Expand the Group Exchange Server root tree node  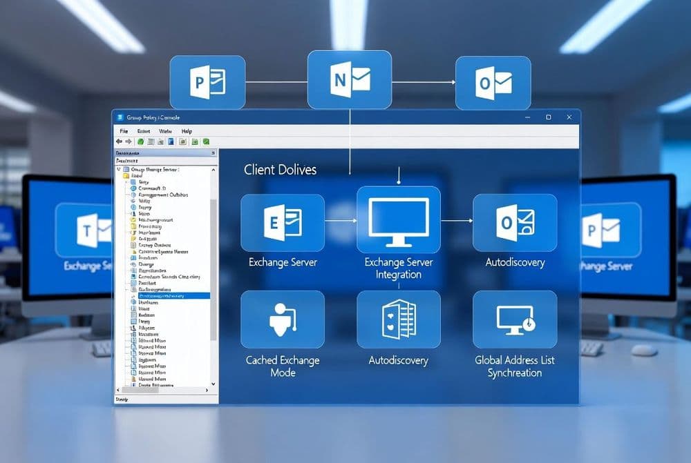click(x=119, y=170)
